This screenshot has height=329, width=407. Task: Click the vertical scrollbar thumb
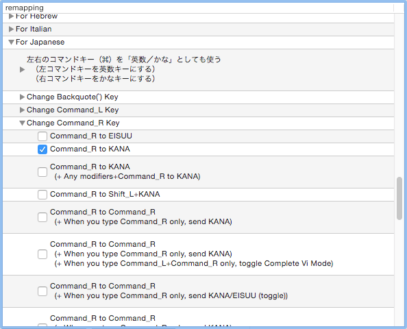(x=399, y=198)
